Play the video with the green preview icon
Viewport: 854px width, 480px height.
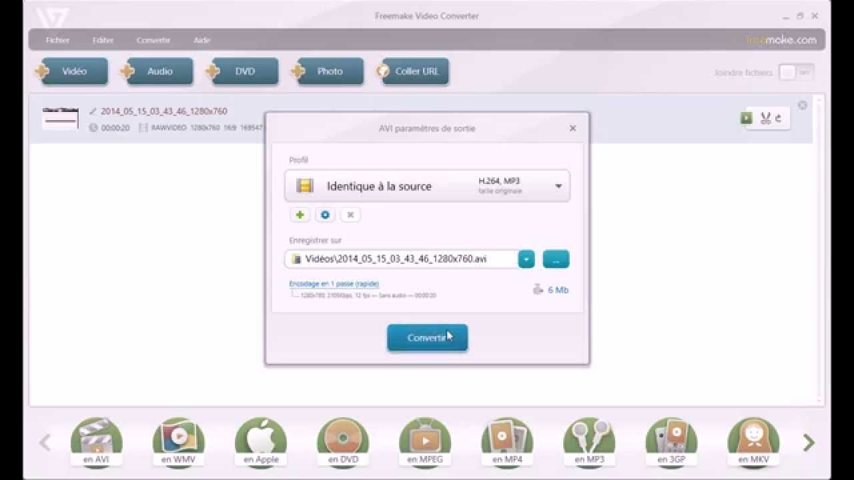click(x=747, y=118)
